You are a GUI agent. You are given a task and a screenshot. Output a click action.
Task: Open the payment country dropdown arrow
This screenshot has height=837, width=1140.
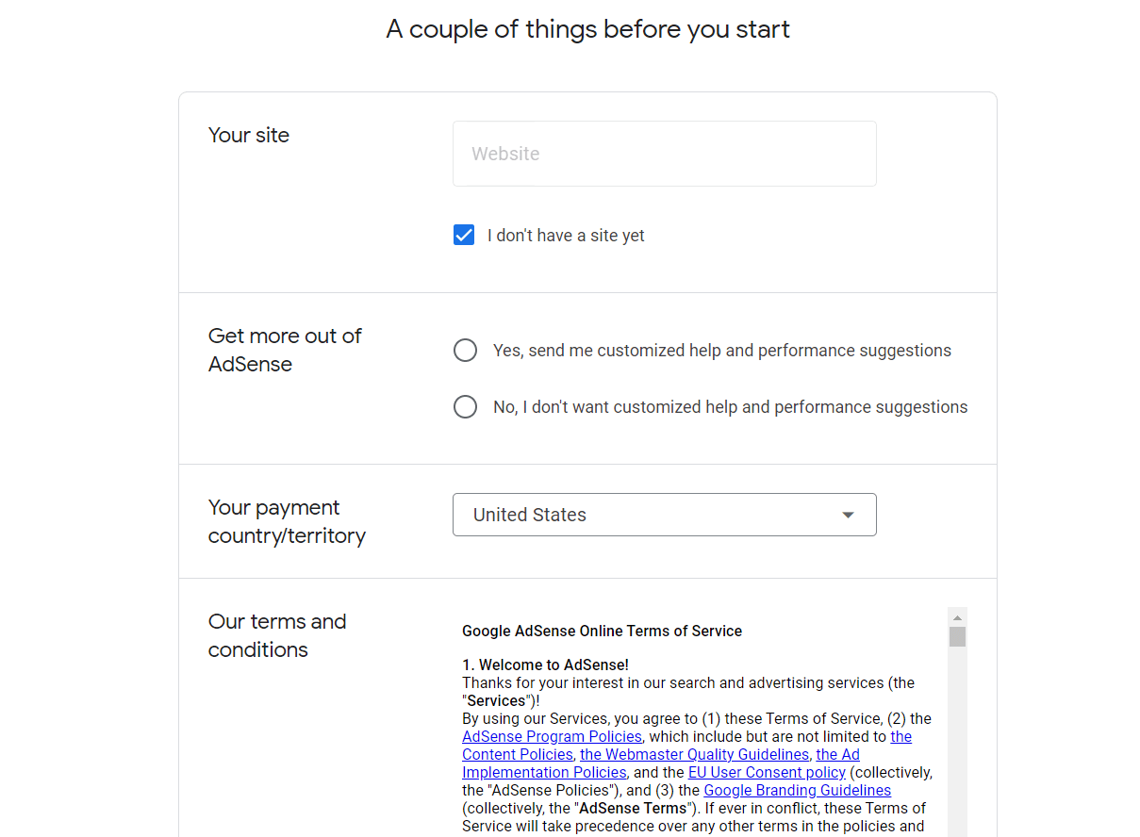pos(847,515)
